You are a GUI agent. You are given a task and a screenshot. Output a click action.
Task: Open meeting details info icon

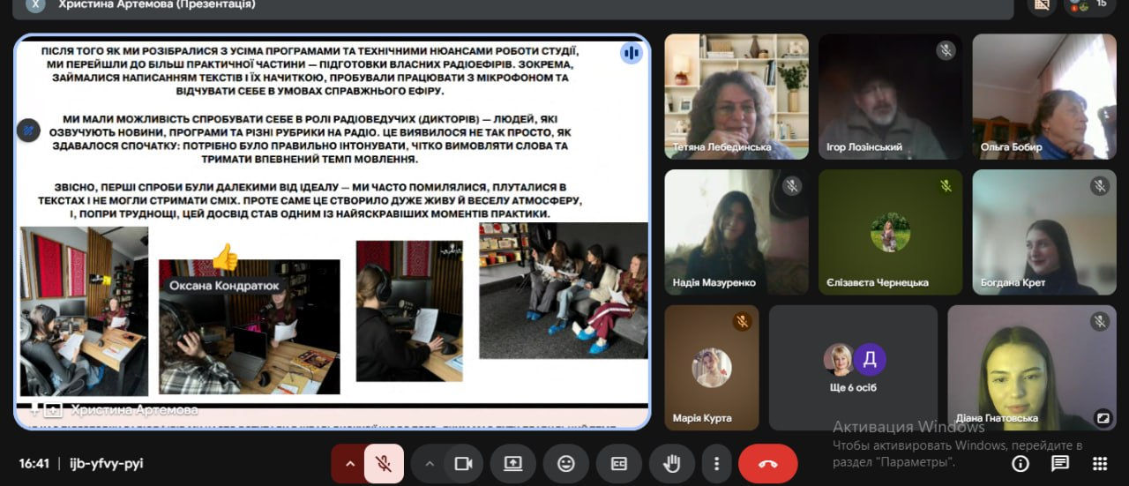coord(1021,464)
